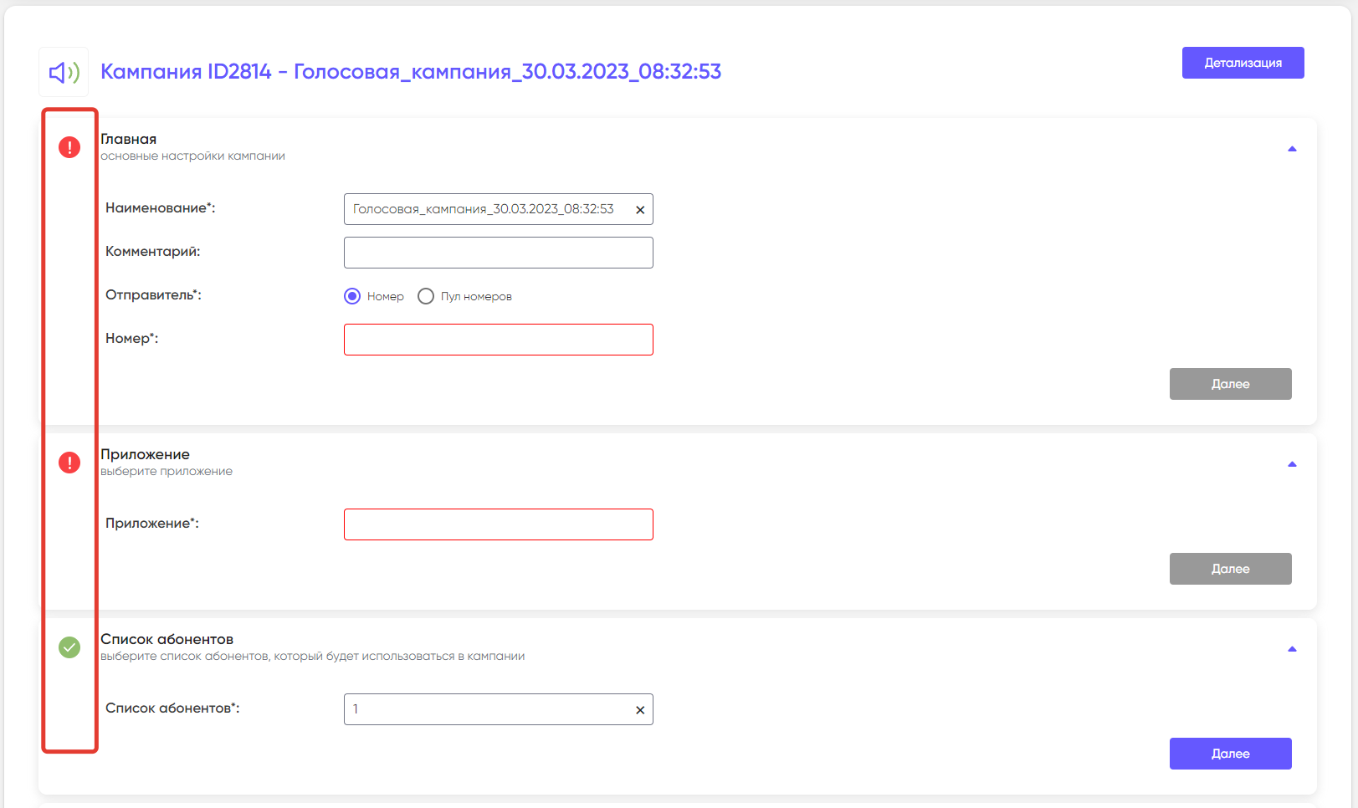Select the Номер sender radio button
Image resolution: width=1358 pixels, height=808 pixels.
352,296
